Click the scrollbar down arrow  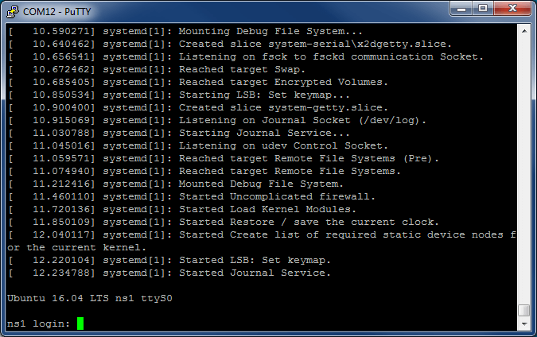point(524,323)
